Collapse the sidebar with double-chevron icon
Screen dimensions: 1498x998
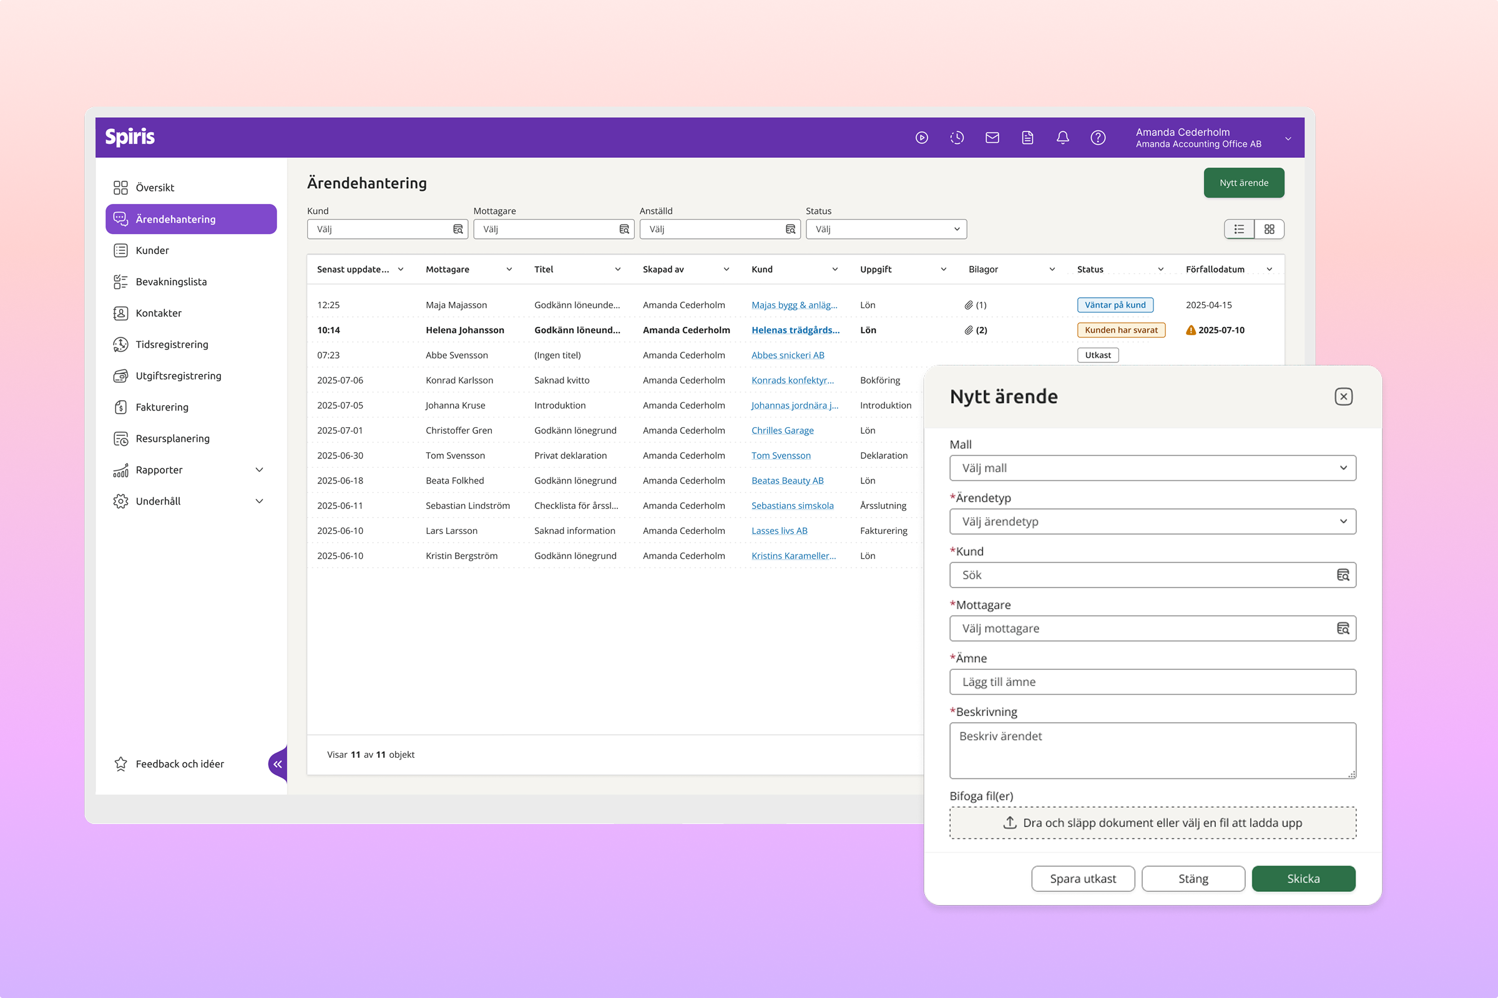pos(278,763)
